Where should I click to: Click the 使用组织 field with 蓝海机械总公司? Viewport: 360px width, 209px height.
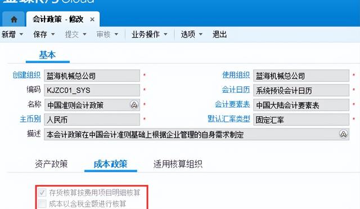point(301,76)
